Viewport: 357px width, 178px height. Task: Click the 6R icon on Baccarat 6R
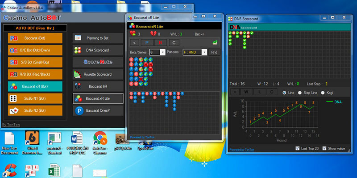coord(78,86)
